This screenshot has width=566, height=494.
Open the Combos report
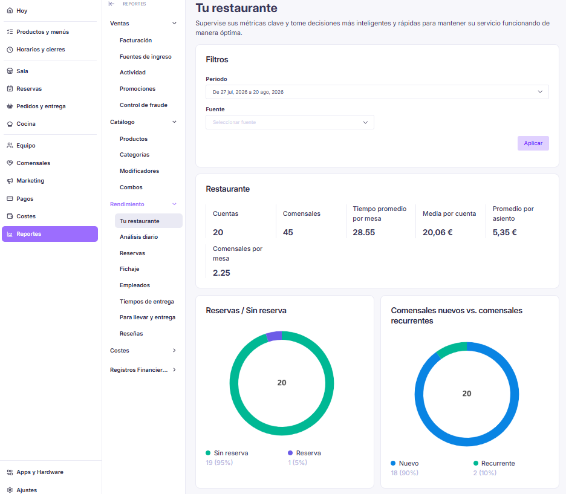[x=131, y=187]
